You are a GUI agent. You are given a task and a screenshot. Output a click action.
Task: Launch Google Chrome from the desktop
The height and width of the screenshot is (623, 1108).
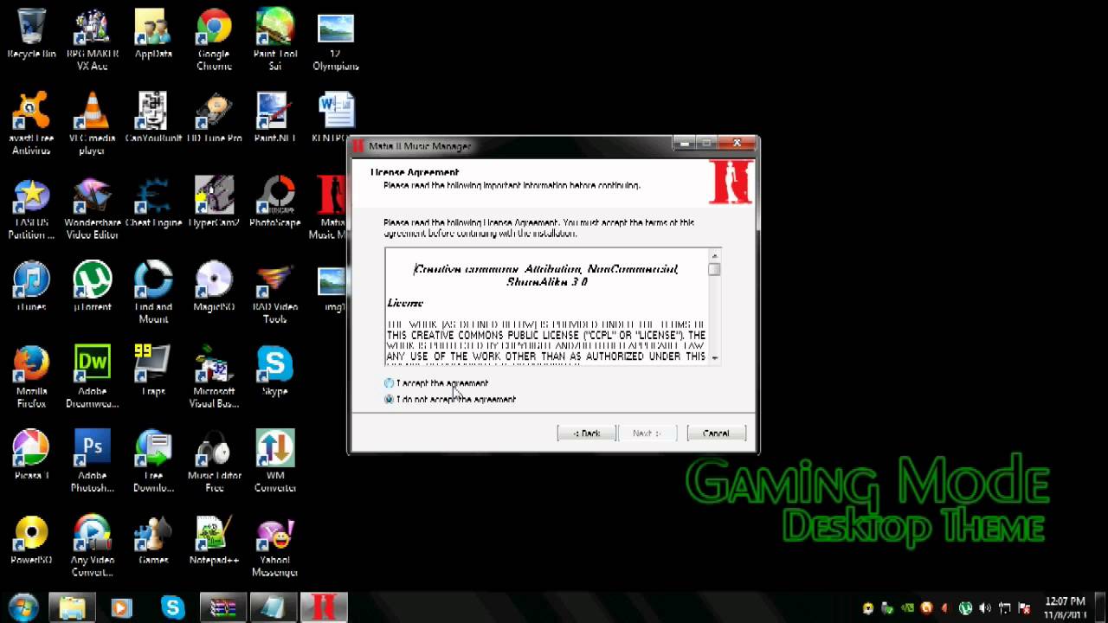214,40
